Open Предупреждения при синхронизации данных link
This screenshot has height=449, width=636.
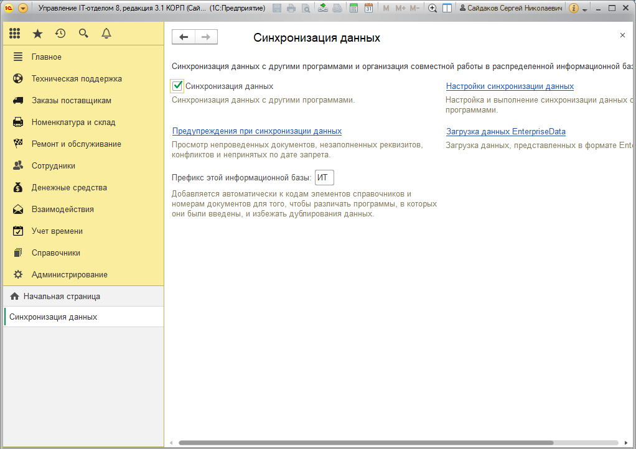(x=257, y=131)
